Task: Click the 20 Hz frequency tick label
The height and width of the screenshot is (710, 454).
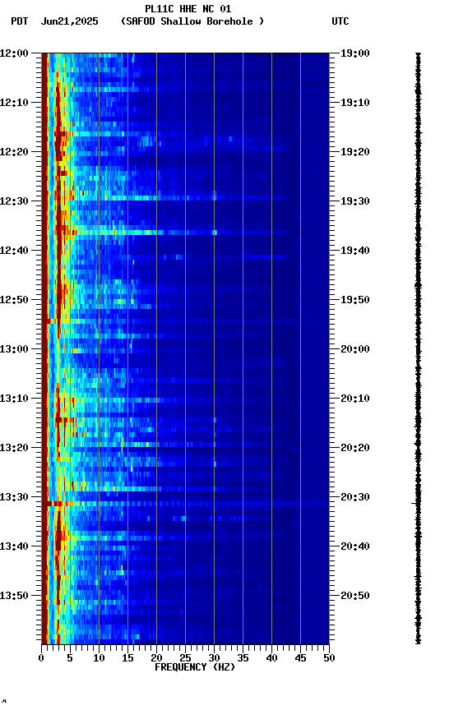Action: point(156,658)
